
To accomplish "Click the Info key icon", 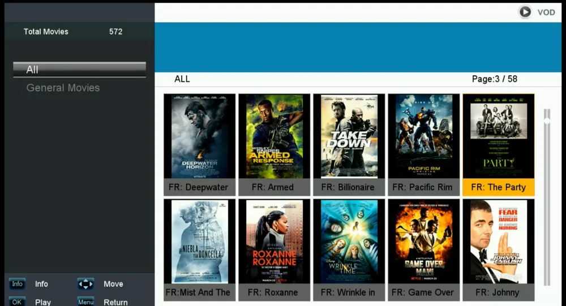I will [17, 284].
